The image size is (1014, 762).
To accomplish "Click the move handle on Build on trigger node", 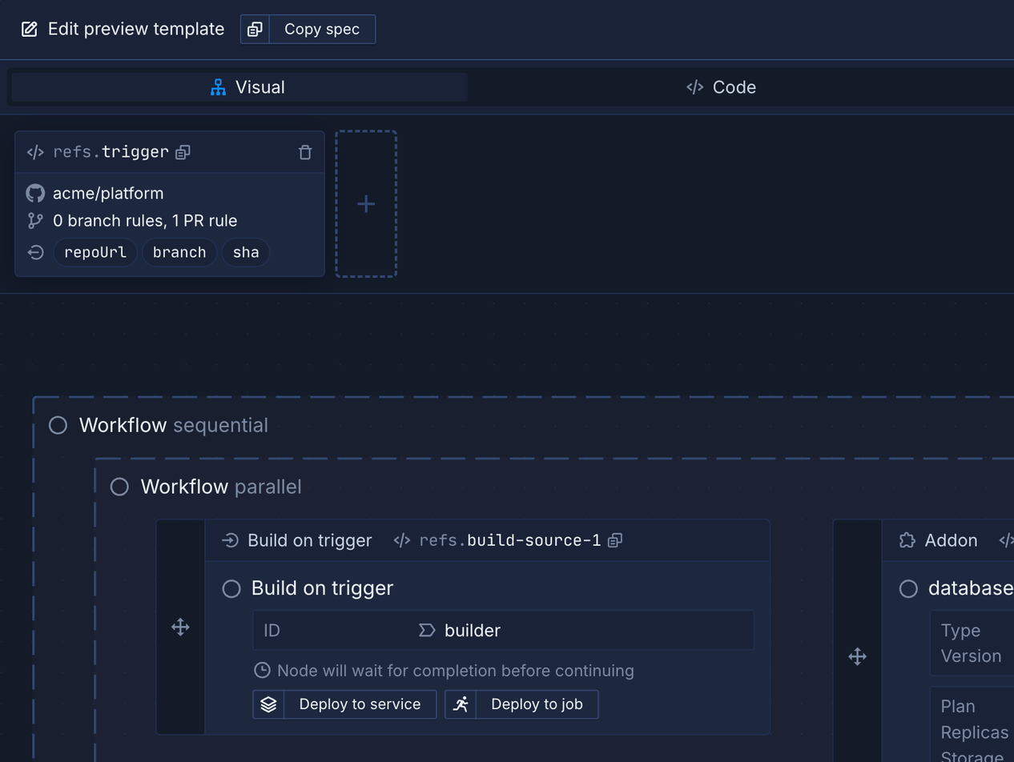I will pos(180,627).
